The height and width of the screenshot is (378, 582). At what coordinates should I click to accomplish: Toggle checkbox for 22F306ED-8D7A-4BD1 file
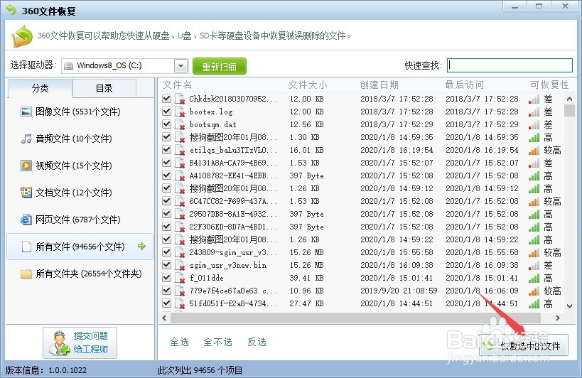(167, 226)
